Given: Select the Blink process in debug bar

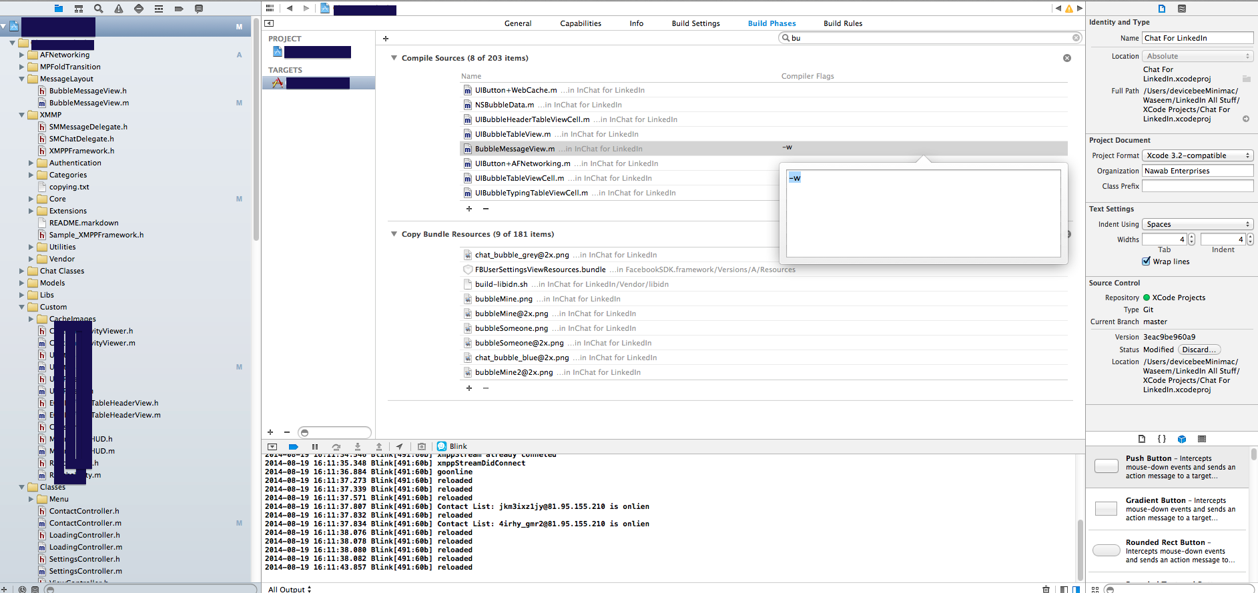Looking at the screenshot, I should tap(452, 446).
